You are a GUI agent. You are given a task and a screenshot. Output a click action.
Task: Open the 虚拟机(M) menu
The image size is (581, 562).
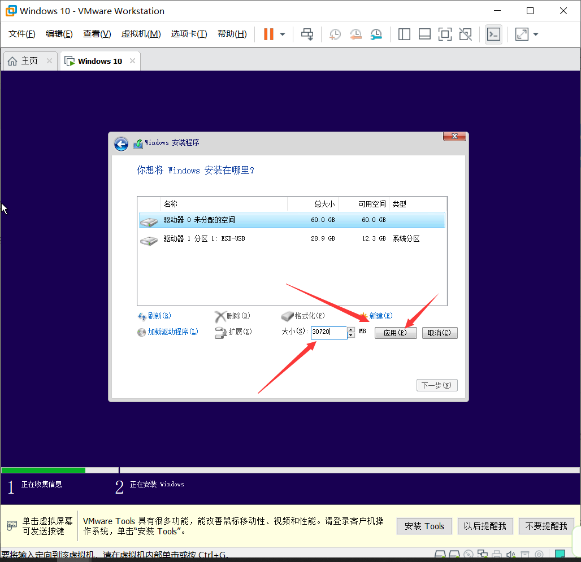click(x=141, y=34)
